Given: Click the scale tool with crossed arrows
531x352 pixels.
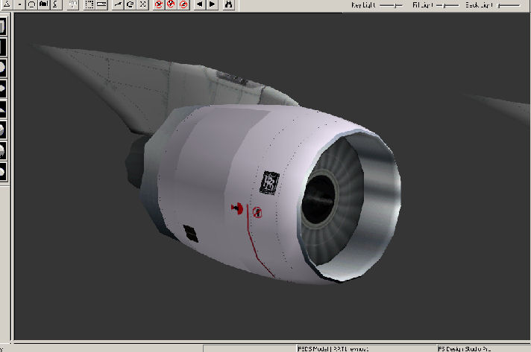Looking at the screenshot, I should [142, 4].
